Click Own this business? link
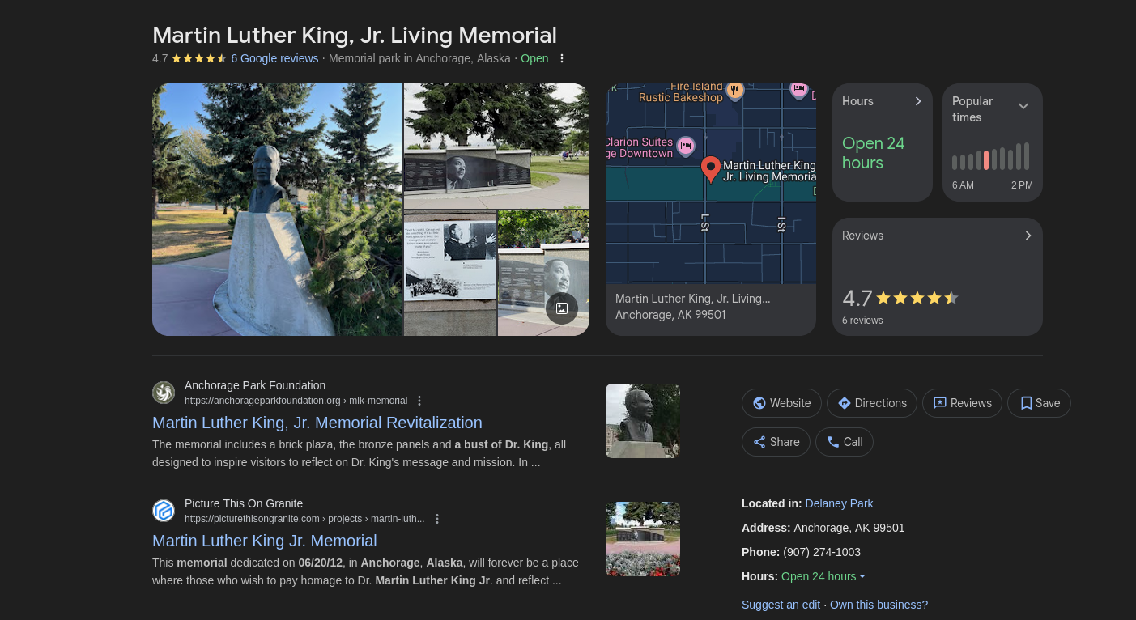The width and height of the screenshot is (1136, 620). [x=879, y=605]
